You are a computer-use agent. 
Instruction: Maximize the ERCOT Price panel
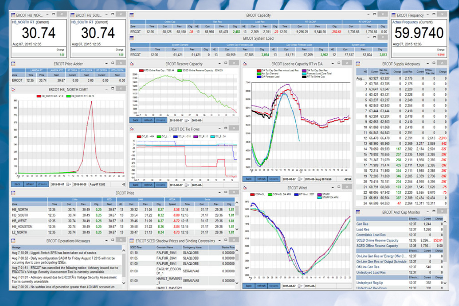[226, 192]
